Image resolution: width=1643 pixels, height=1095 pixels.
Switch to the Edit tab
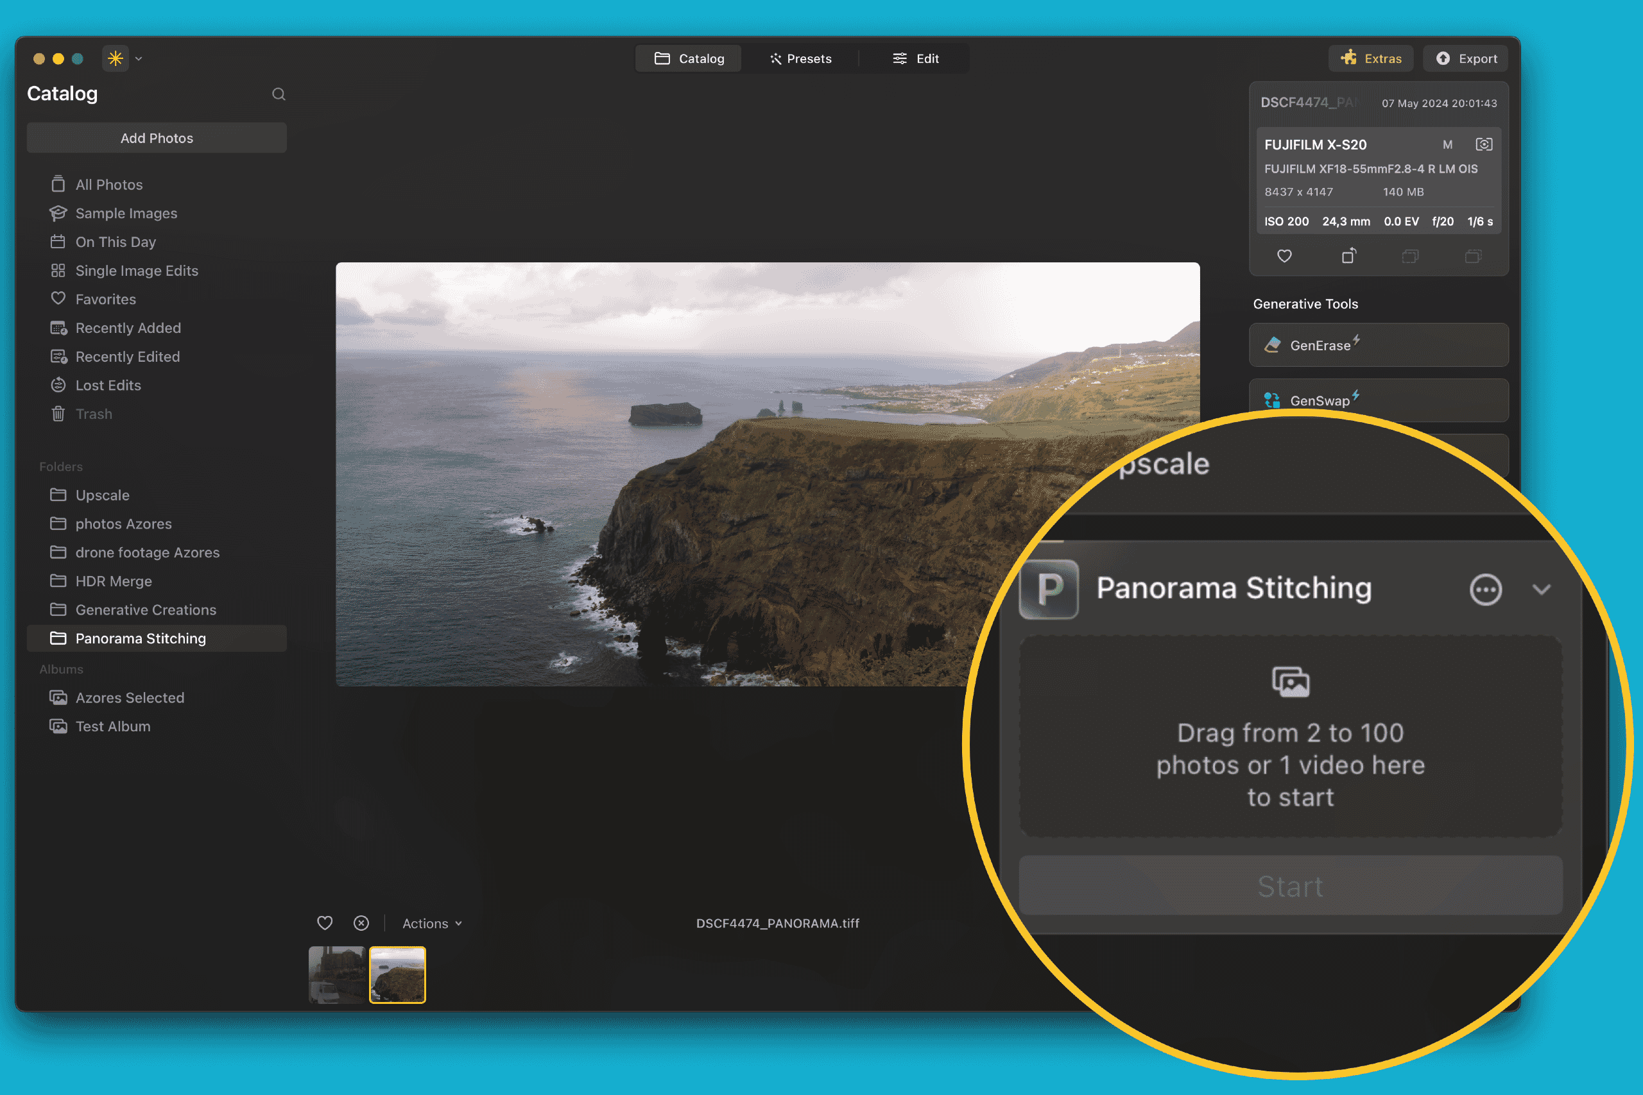[916, 58]
